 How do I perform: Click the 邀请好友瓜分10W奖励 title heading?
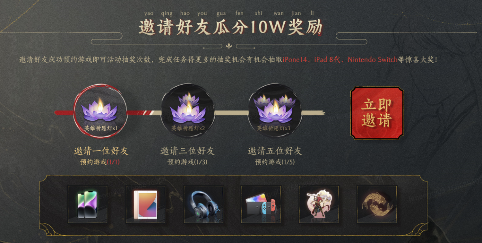click(x=231, y=28)
